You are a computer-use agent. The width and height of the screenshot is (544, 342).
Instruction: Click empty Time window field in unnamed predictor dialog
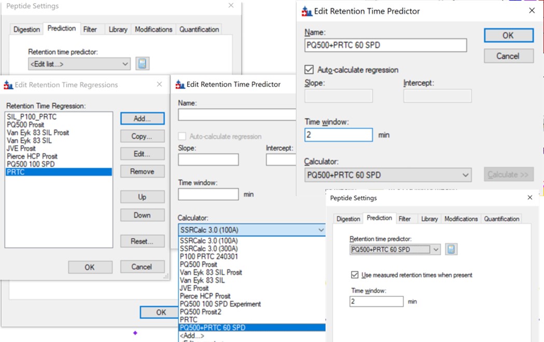208,194
